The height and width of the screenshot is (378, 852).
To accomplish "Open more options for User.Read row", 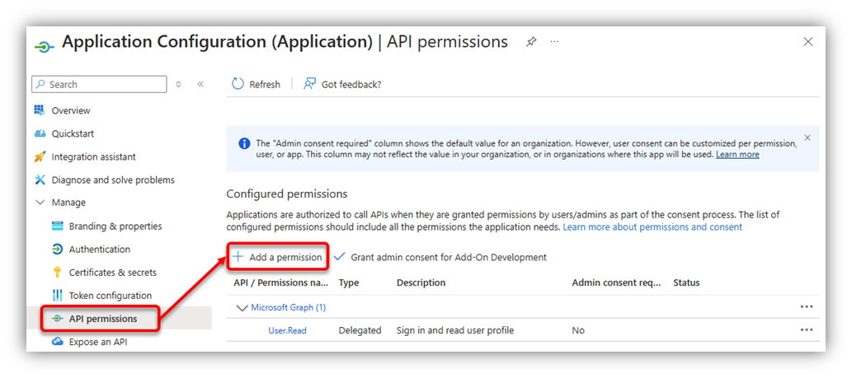I will point(807,329).
